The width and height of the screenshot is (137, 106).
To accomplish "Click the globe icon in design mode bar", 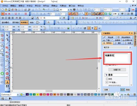I will tap(37, 22).
